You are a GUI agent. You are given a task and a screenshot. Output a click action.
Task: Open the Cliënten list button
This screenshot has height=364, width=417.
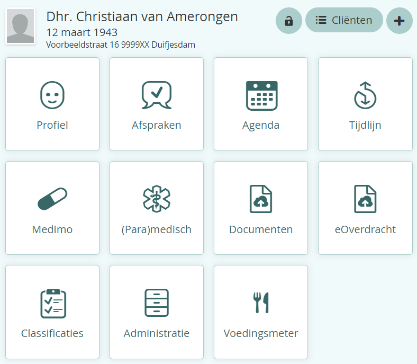coord(344,21)
